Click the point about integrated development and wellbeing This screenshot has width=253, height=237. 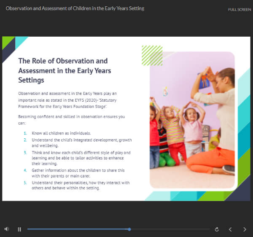(x=79, y=142)
